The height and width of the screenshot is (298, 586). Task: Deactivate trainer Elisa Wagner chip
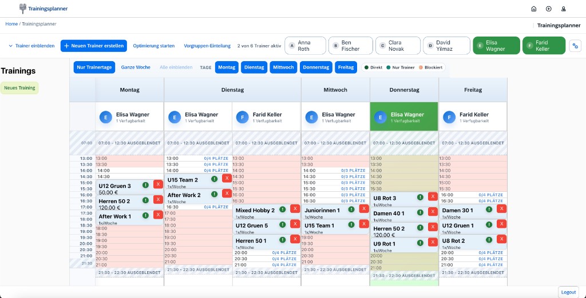pos(496,46)
